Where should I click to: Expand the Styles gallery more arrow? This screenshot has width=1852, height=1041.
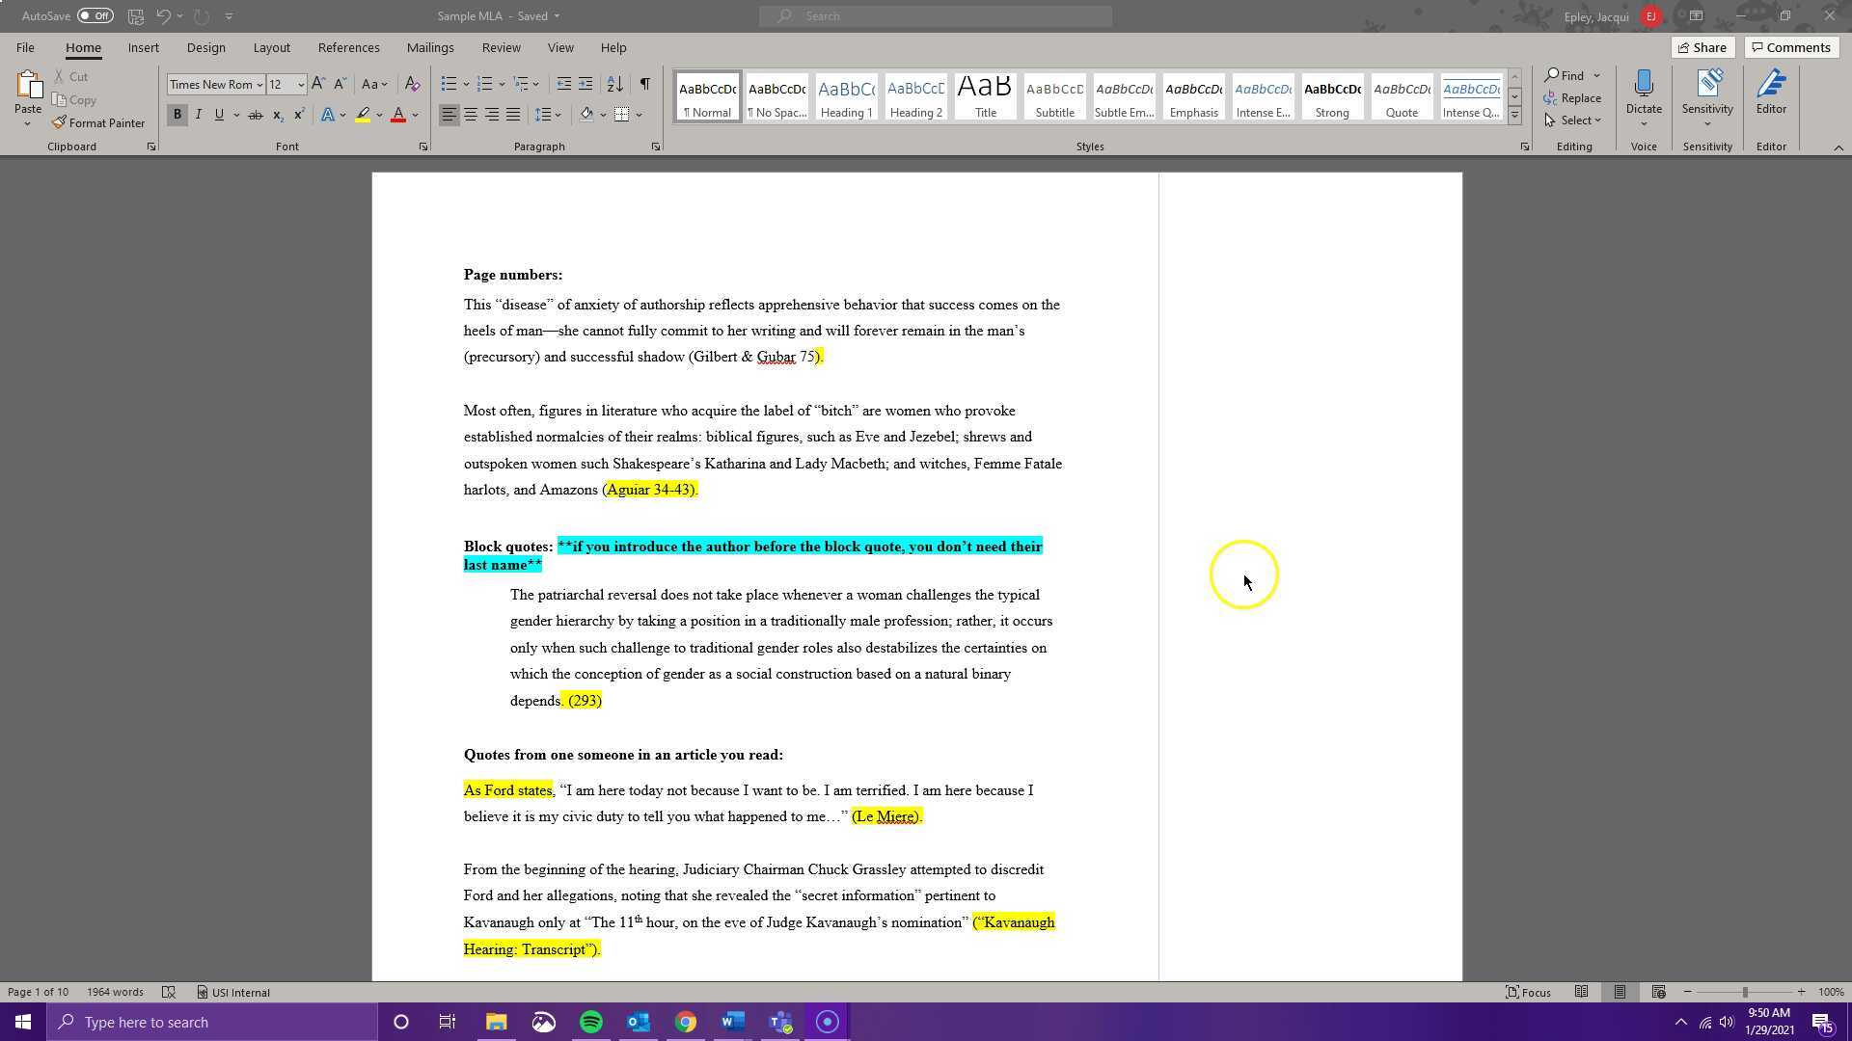pyautogui.click(x=1514, y=115)
